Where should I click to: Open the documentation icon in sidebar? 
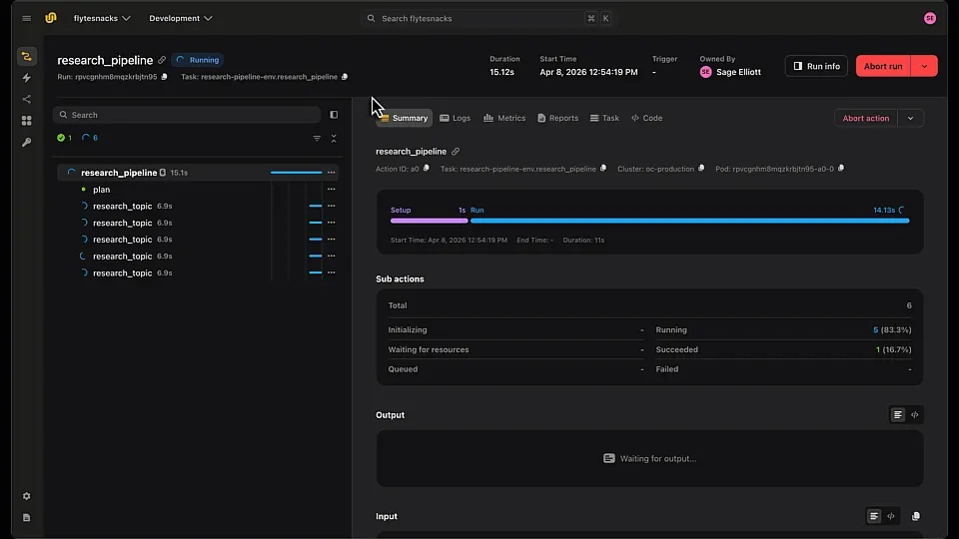coord(26,518)
